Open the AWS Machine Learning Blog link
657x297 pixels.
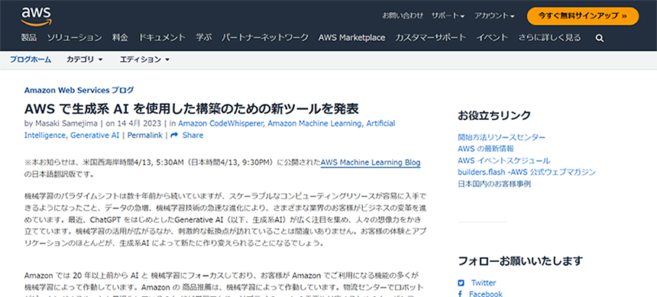371,163
